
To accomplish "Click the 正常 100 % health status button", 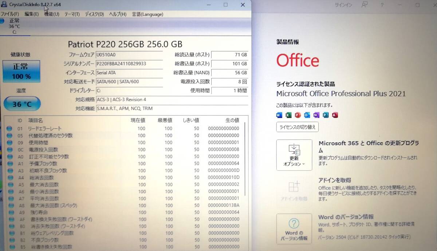I will tap(21, 71).
